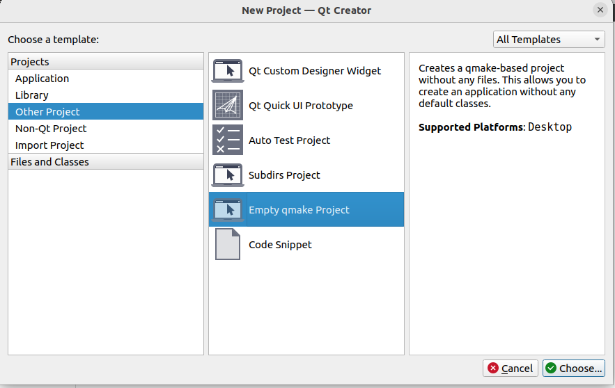Click the Cancel button

[x=511, y=369]
